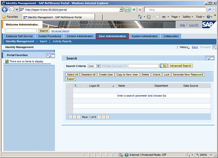Open Search panel options menu icon
Image resolution: width=218 pixels, height=158 pixels.
click(207, 58)
